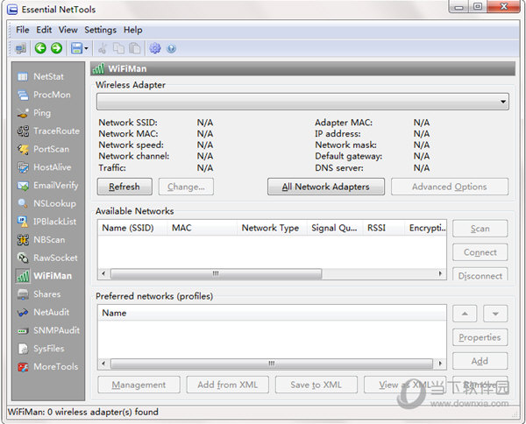Screen dimensions: 526x424
Task: Click right arrow of Preferred networks scrollbar
Action: pyautogui.click(x=440, y=364)
